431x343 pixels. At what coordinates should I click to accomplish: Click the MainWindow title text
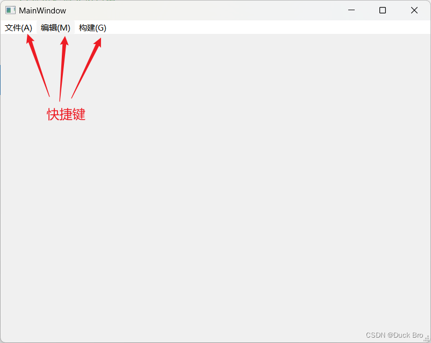pyautogui.click(x=44, y=10)
